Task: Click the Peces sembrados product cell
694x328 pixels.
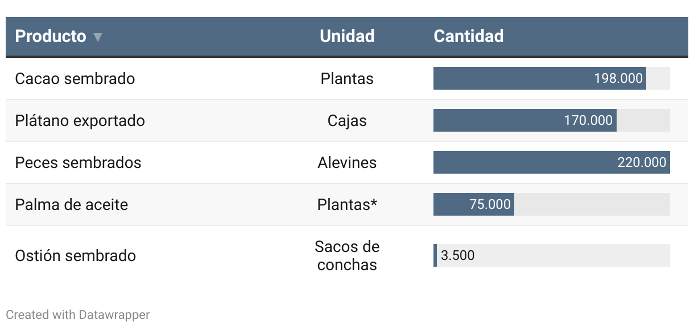Action: [78, 162]
